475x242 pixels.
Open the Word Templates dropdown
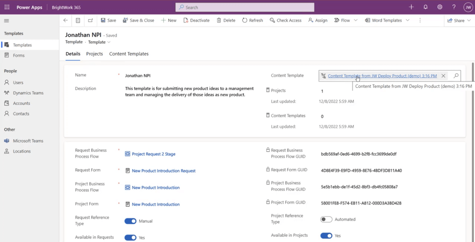pos(407,20)
